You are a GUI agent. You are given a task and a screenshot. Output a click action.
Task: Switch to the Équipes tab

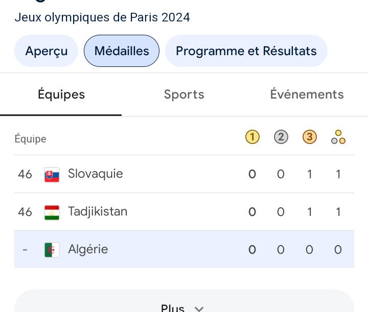click(61, 94)
